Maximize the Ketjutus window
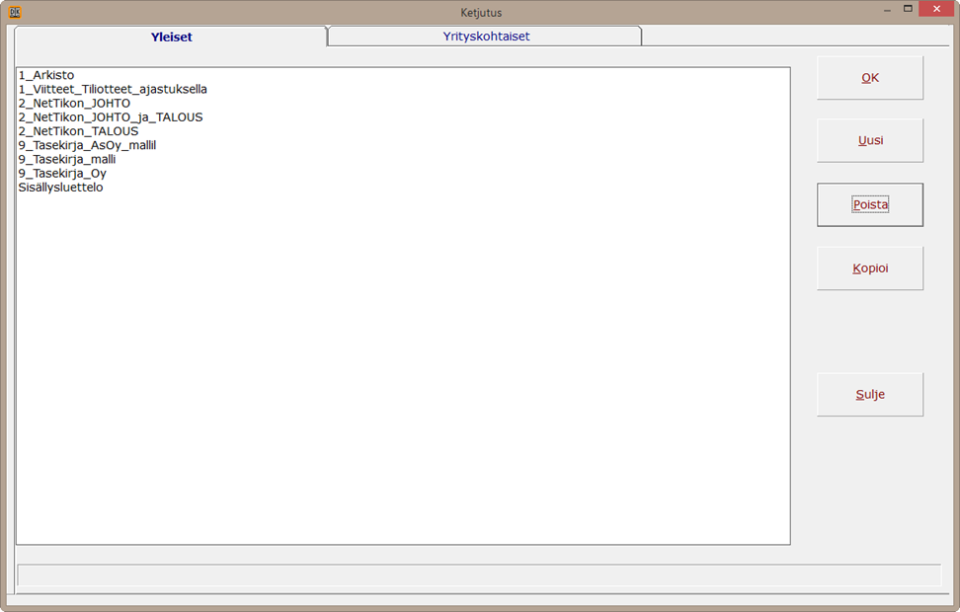The width and height of the screenshot is (960, 612). (908, 9)
